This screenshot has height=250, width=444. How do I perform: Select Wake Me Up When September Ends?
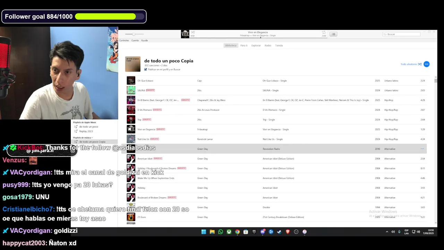[156, 178]
